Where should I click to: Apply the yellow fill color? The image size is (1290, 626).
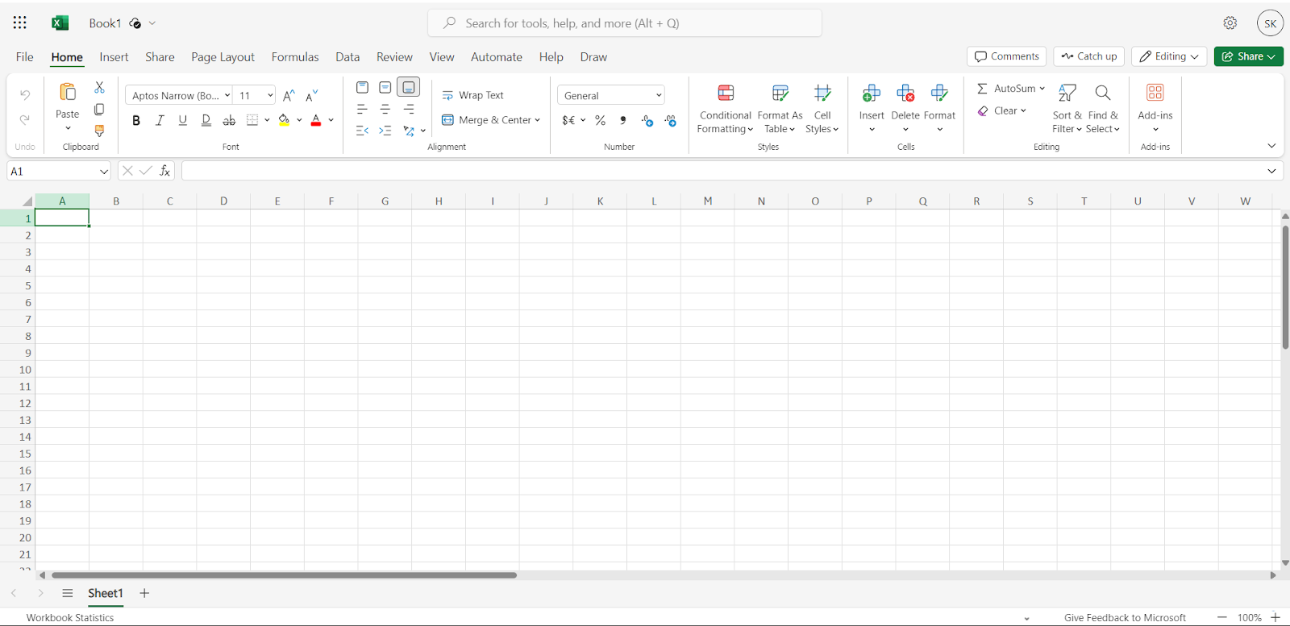284,120
